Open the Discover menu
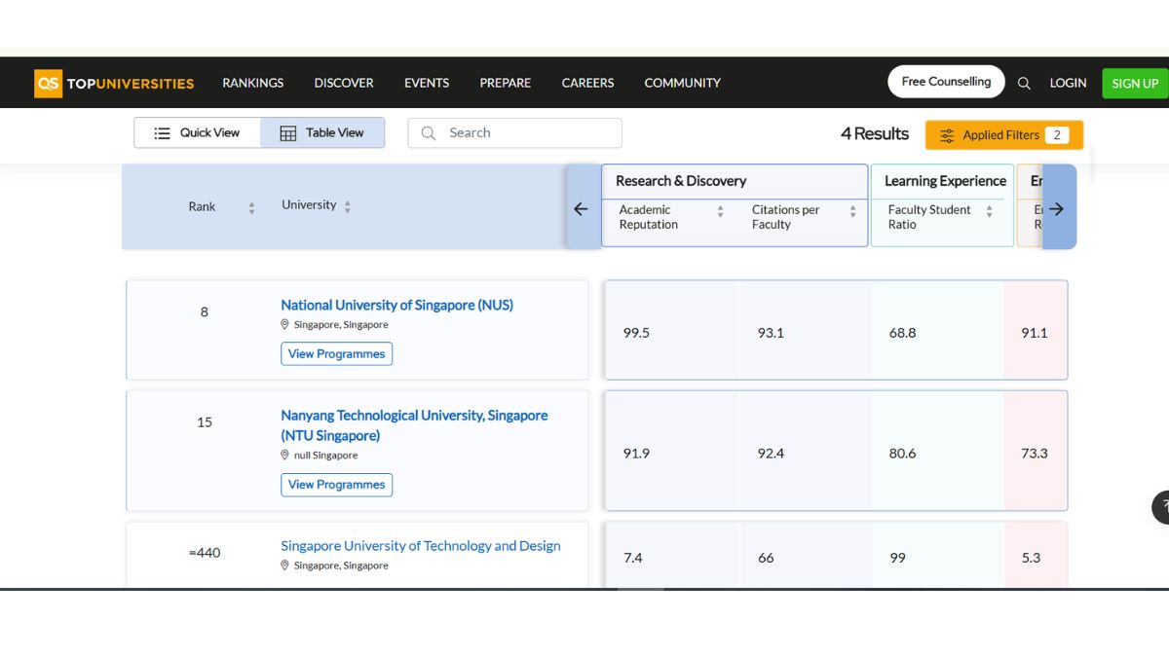Screen dimensions: 1169x657 [x=344, y=83]
